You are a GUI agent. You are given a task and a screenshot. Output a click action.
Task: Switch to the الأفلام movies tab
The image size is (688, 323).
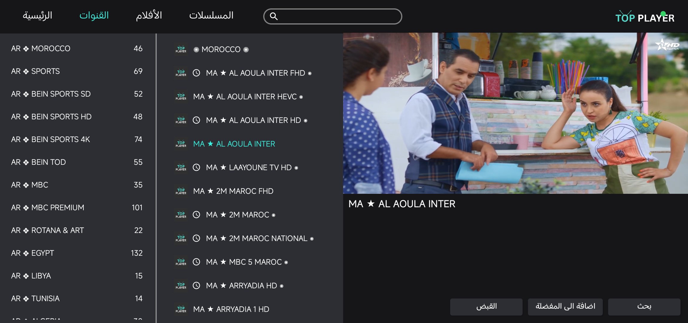tap(149, 16)
